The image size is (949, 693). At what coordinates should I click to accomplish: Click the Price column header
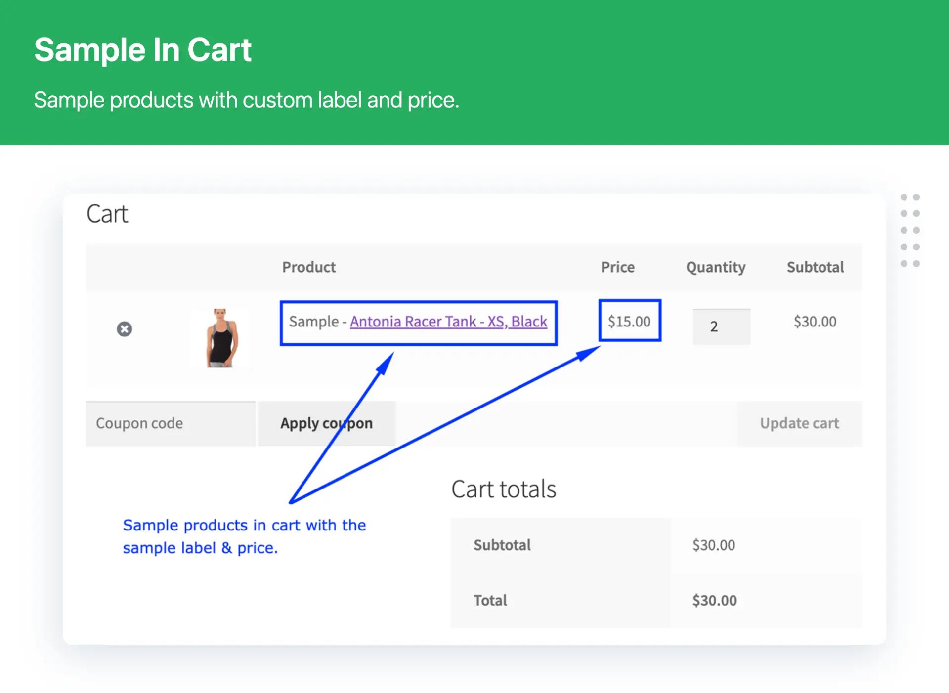618,267
